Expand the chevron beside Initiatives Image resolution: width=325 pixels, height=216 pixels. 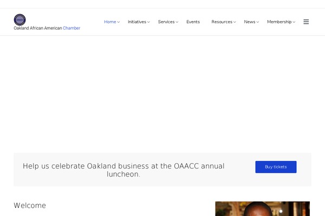point(148,22)
